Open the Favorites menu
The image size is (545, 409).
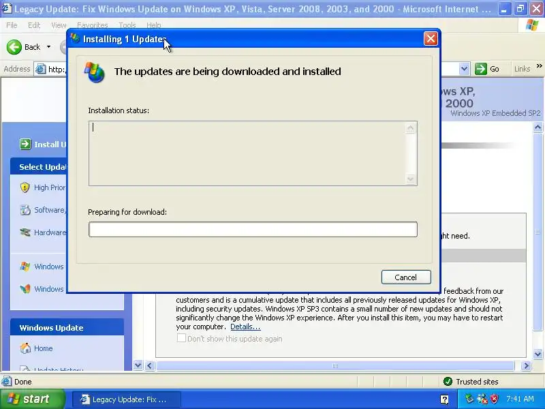point(93,25)
